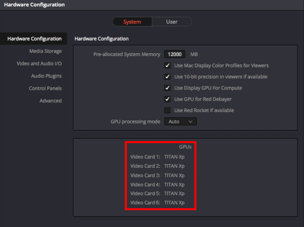Pick the Video Card 3 TITAN Xp row
Screen dimensions: 304x227
(157, 175)
